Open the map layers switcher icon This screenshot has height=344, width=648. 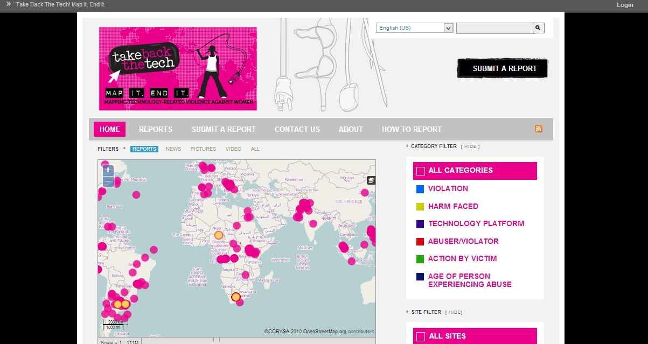pos(371,180)
